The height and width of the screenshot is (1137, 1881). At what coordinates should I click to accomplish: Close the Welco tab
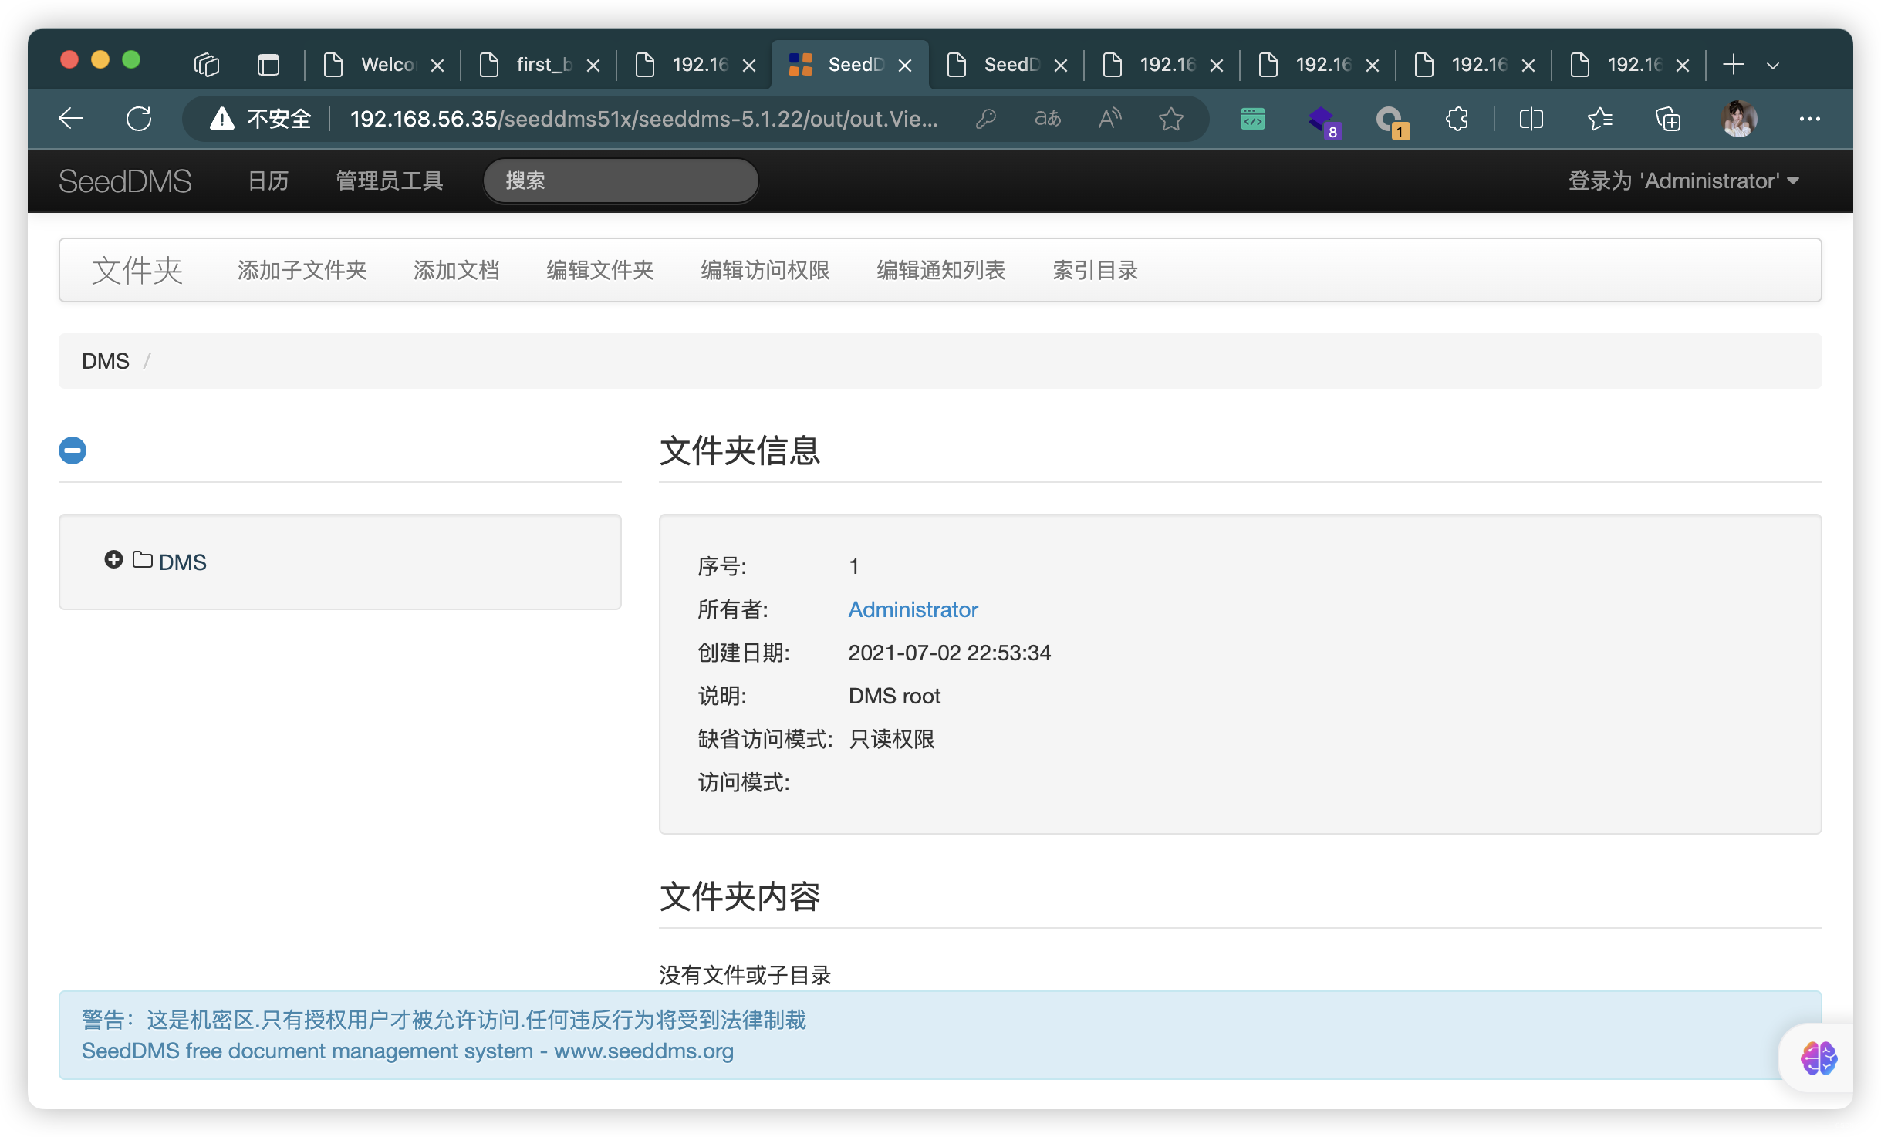pos(437,66)
